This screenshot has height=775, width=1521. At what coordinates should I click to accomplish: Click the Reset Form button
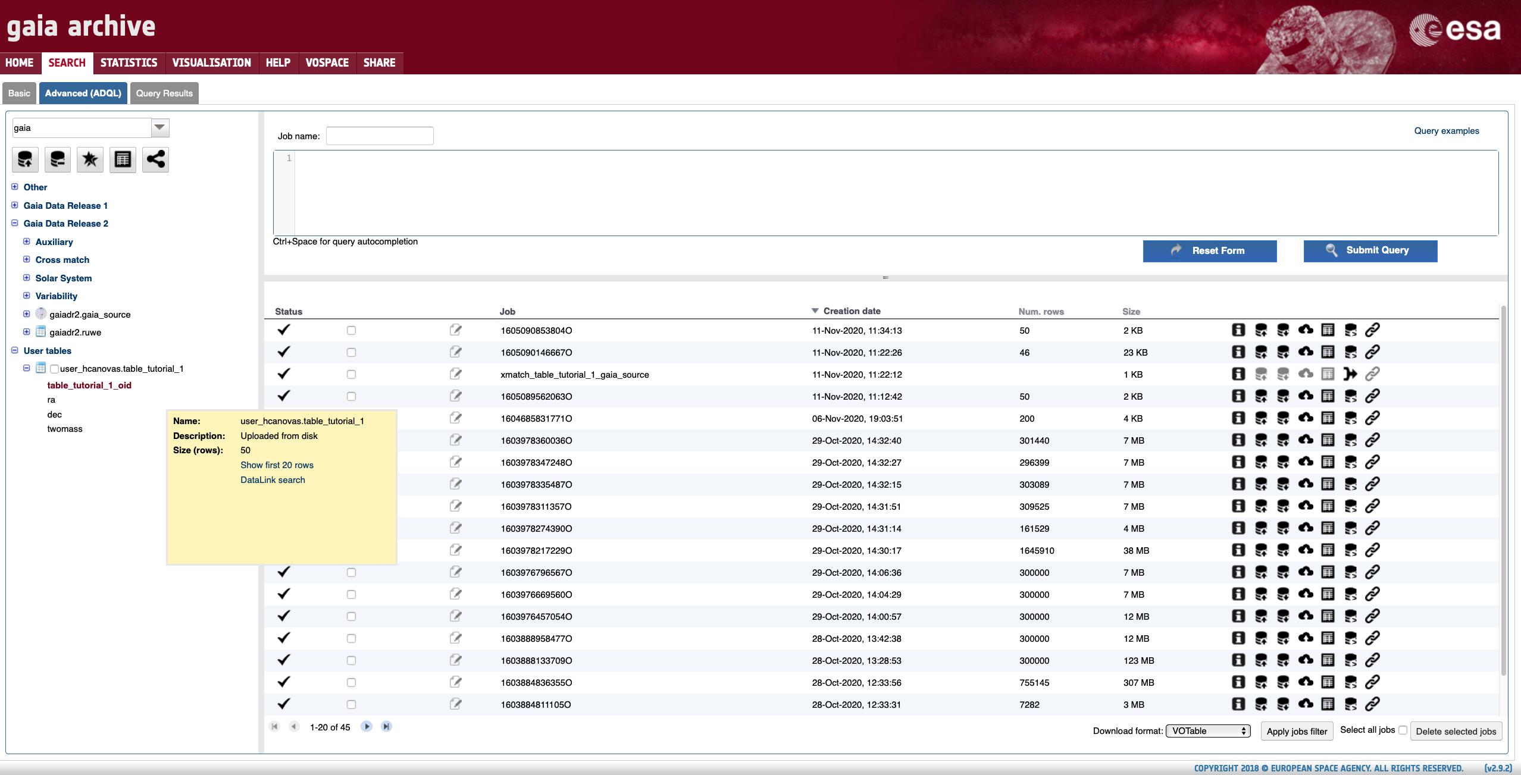point(1210,251)
